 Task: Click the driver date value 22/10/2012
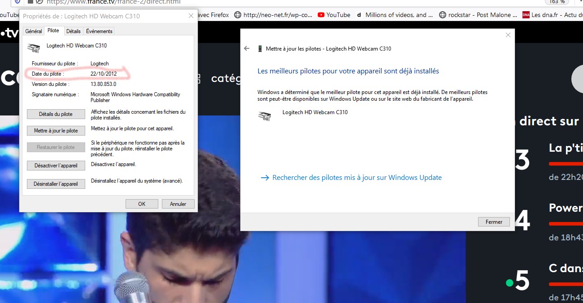[x=104, y=73]
